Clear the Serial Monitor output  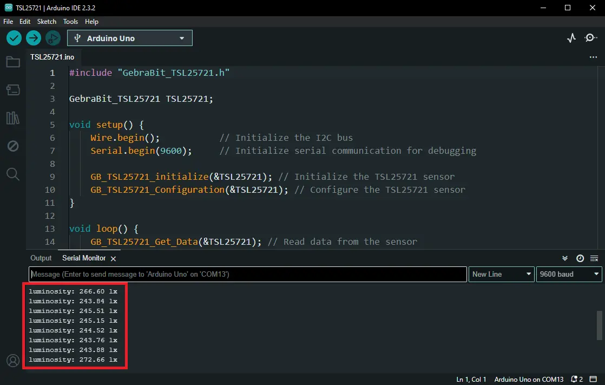click(x=594, y=258)
